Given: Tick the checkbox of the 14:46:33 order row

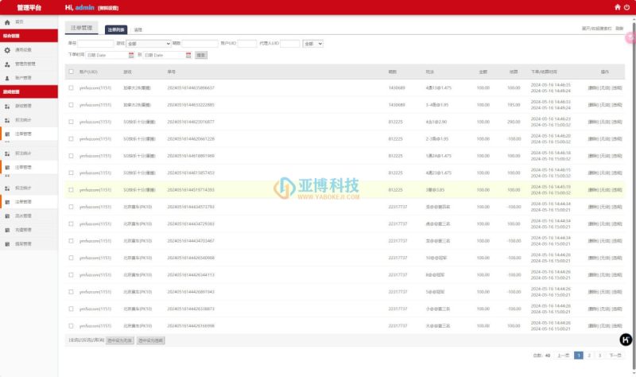Looking at the screenshot, I should [x=71, y=105].
